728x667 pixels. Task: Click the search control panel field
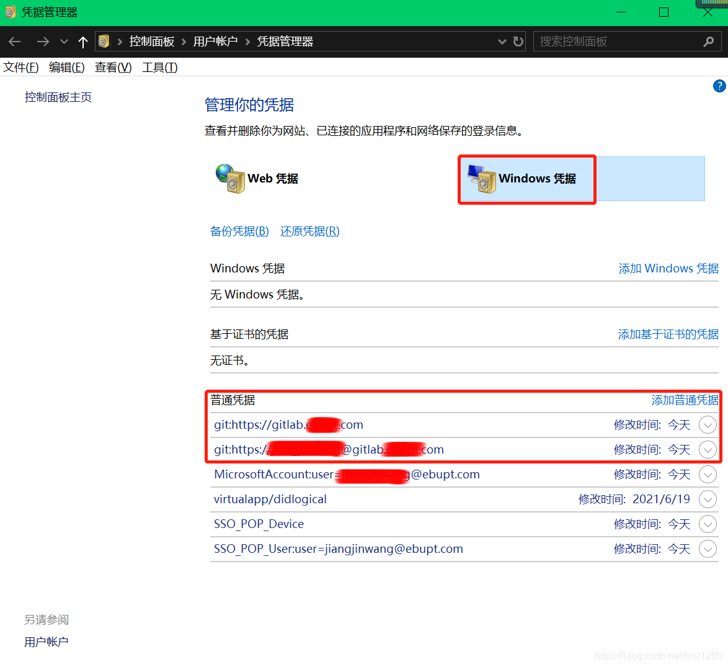point(627,42)
